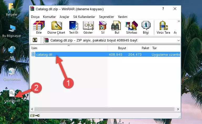Open the Komutlar menu
202x124 pixels.
tap(49, 17)
